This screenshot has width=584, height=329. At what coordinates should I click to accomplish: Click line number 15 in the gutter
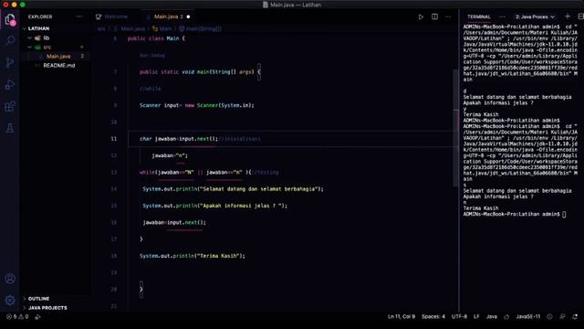[113, 206]
